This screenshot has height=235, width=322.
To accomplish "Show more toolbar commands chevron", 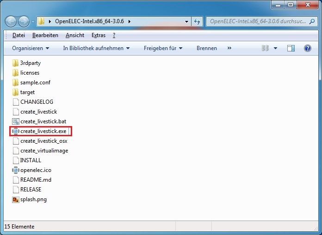I will click(229, 48).
